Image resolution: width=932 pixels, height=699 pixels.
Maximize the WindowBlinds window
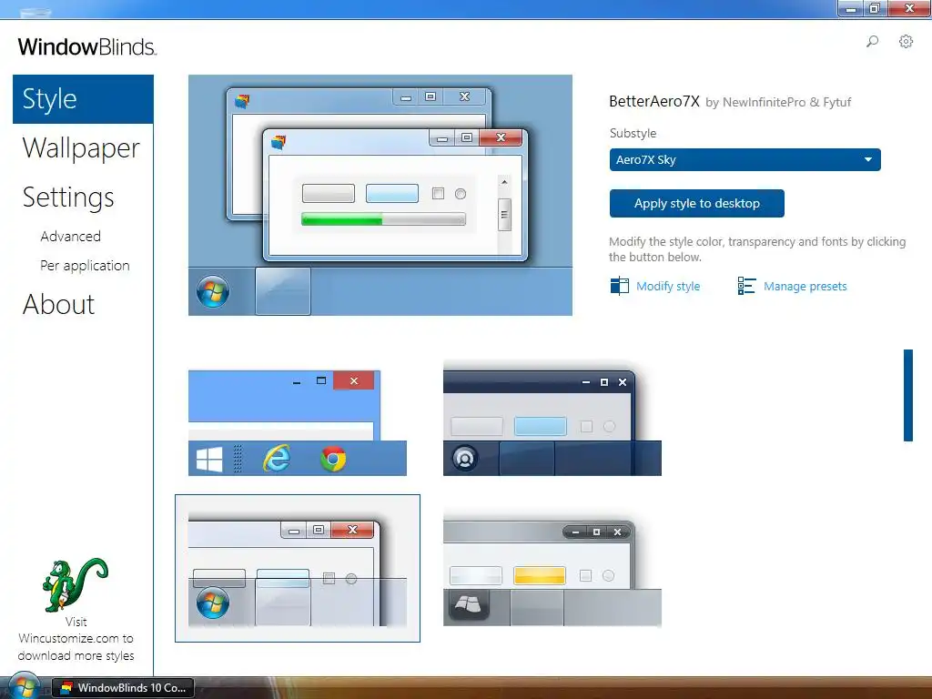tap(875, 8)
